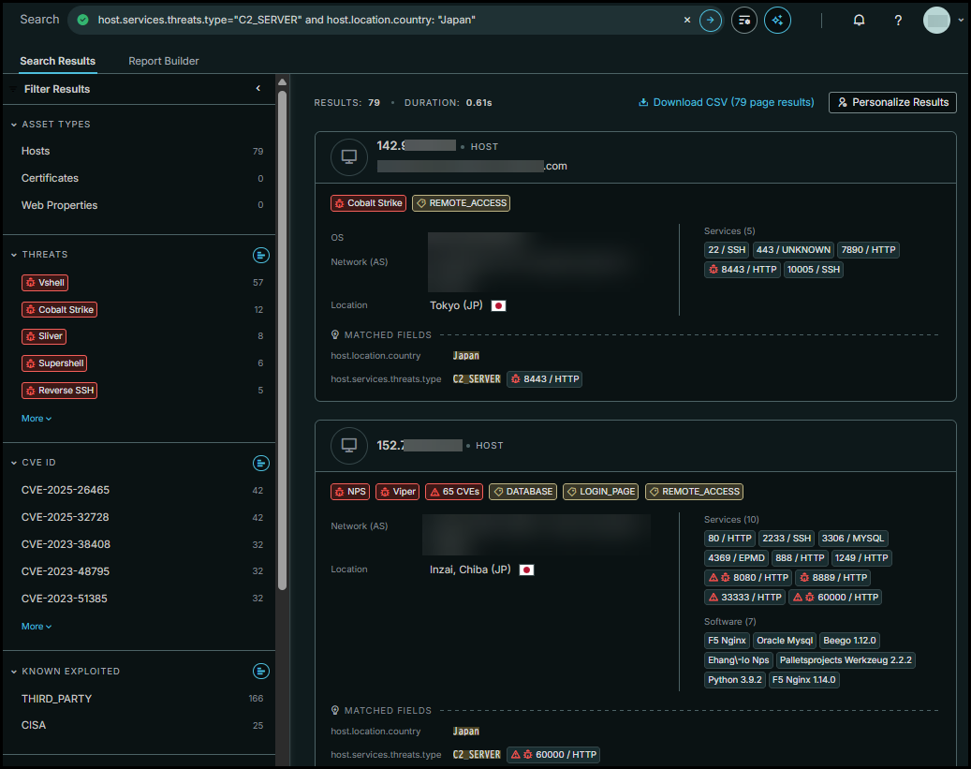Click the AI sparkle assistant icon
The image size is (971, 769).
(x=777, y=20)
